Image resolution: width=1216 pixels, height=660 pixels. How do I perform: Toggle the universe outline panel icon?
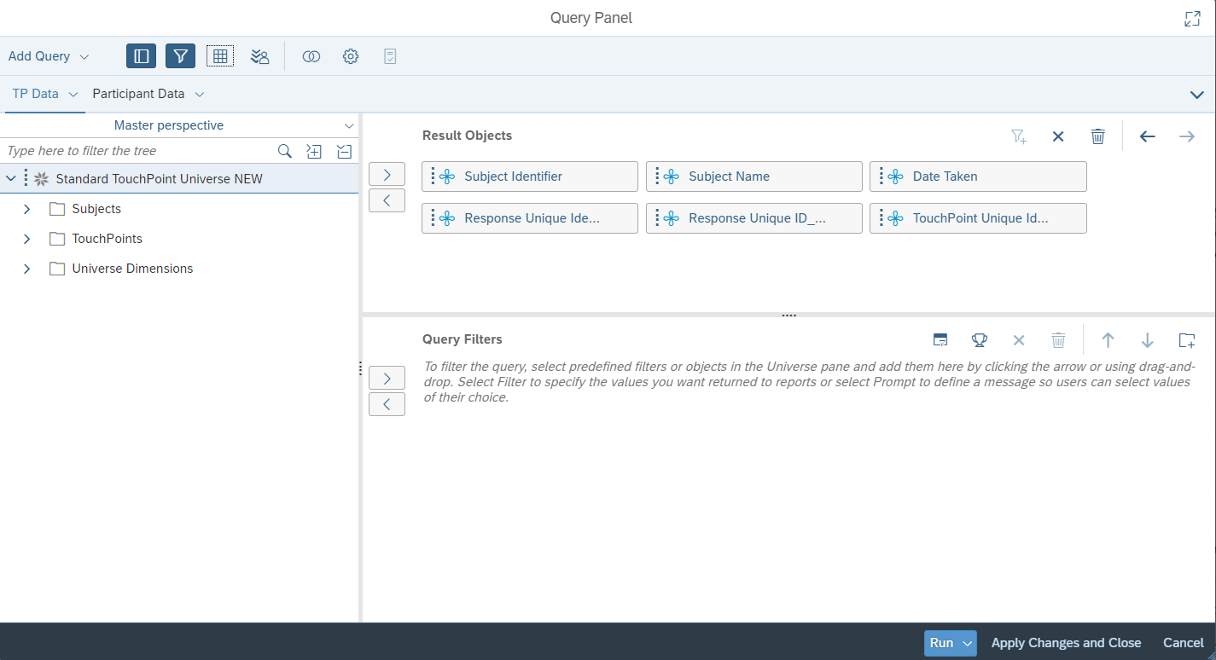pyautogui.click(x=141, y=56)
